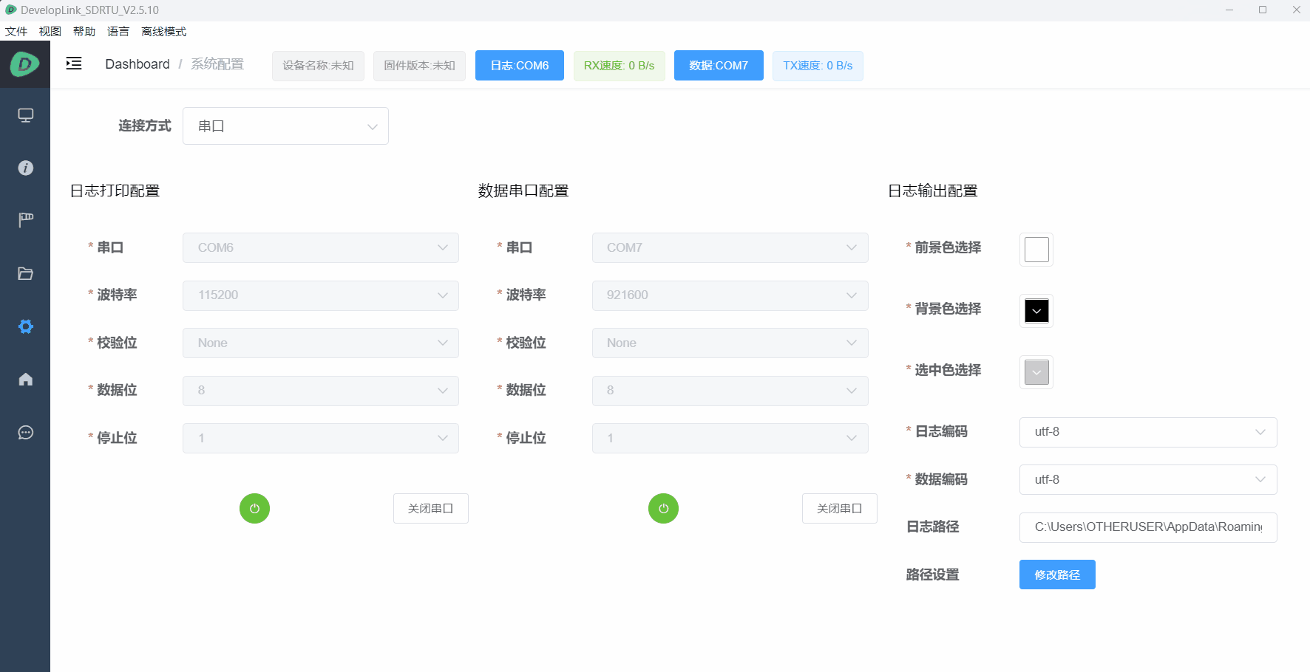Screen dimensions: 1310x672
Task: Open the 语言 menu
Action: pos(118,31)
